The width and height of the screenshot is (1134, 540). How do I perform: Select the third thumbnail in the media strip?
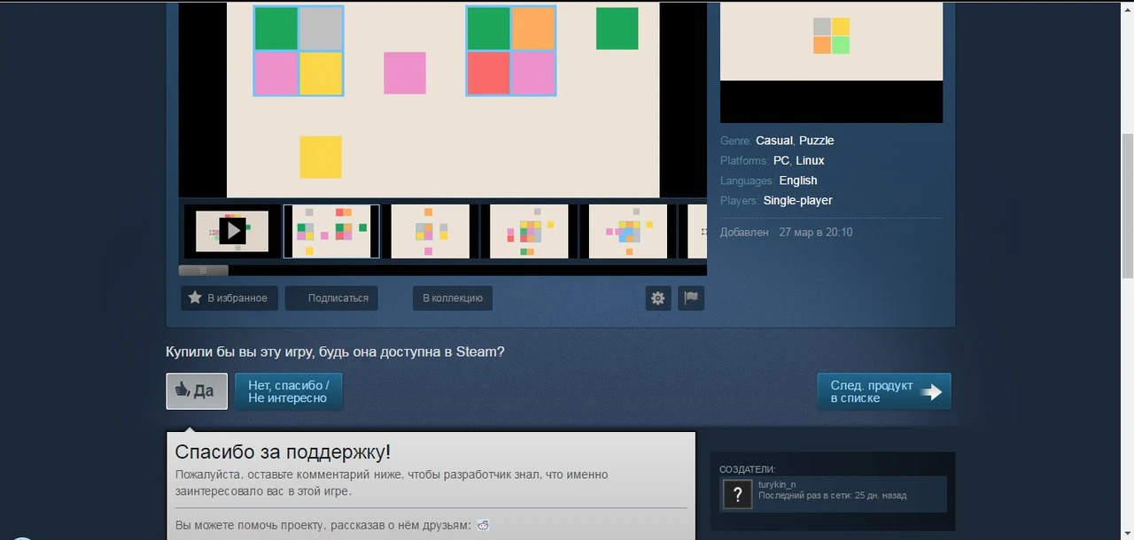[431, 231]
